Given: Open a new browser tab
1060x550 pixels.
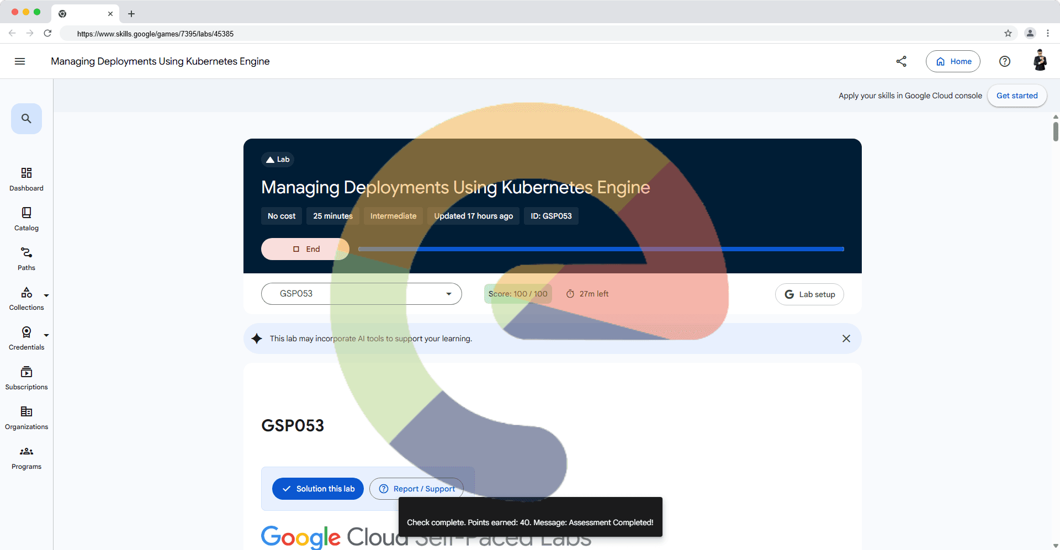Looking at the screenshot, I should coord(131,14).
